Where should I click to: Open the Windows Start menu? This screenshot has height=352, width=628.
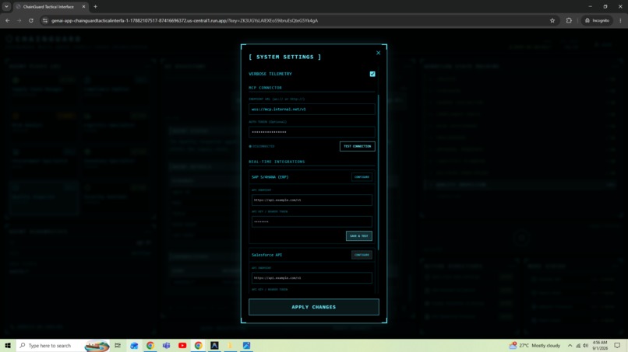8,345
